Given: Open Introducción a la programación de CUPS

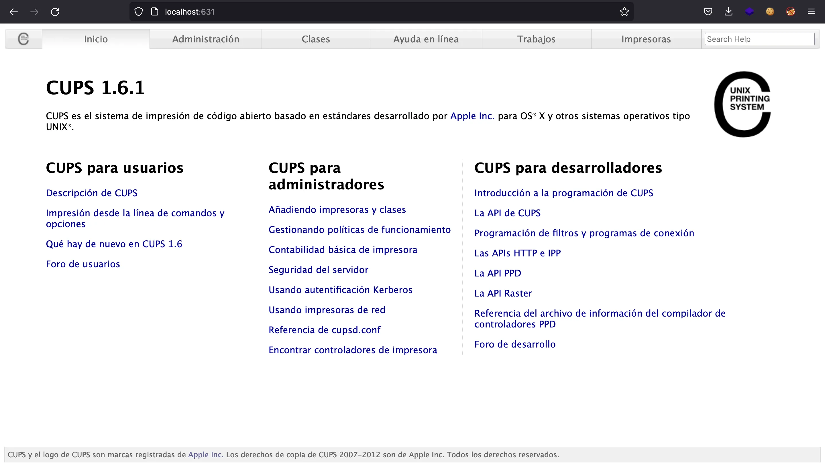Looking at the screenshot, I should click(564, 193).
